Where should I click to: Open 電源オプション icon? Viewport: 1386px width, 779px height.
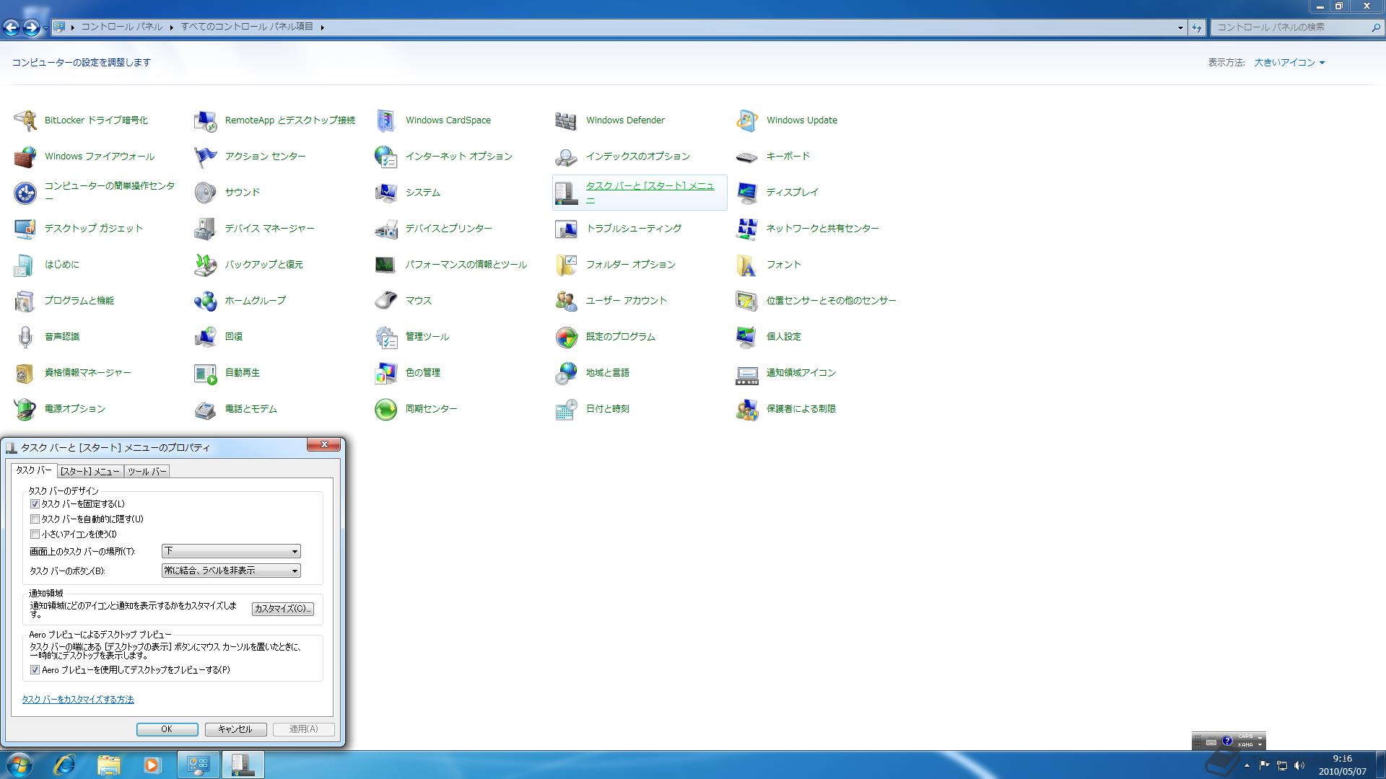(25, 409)
